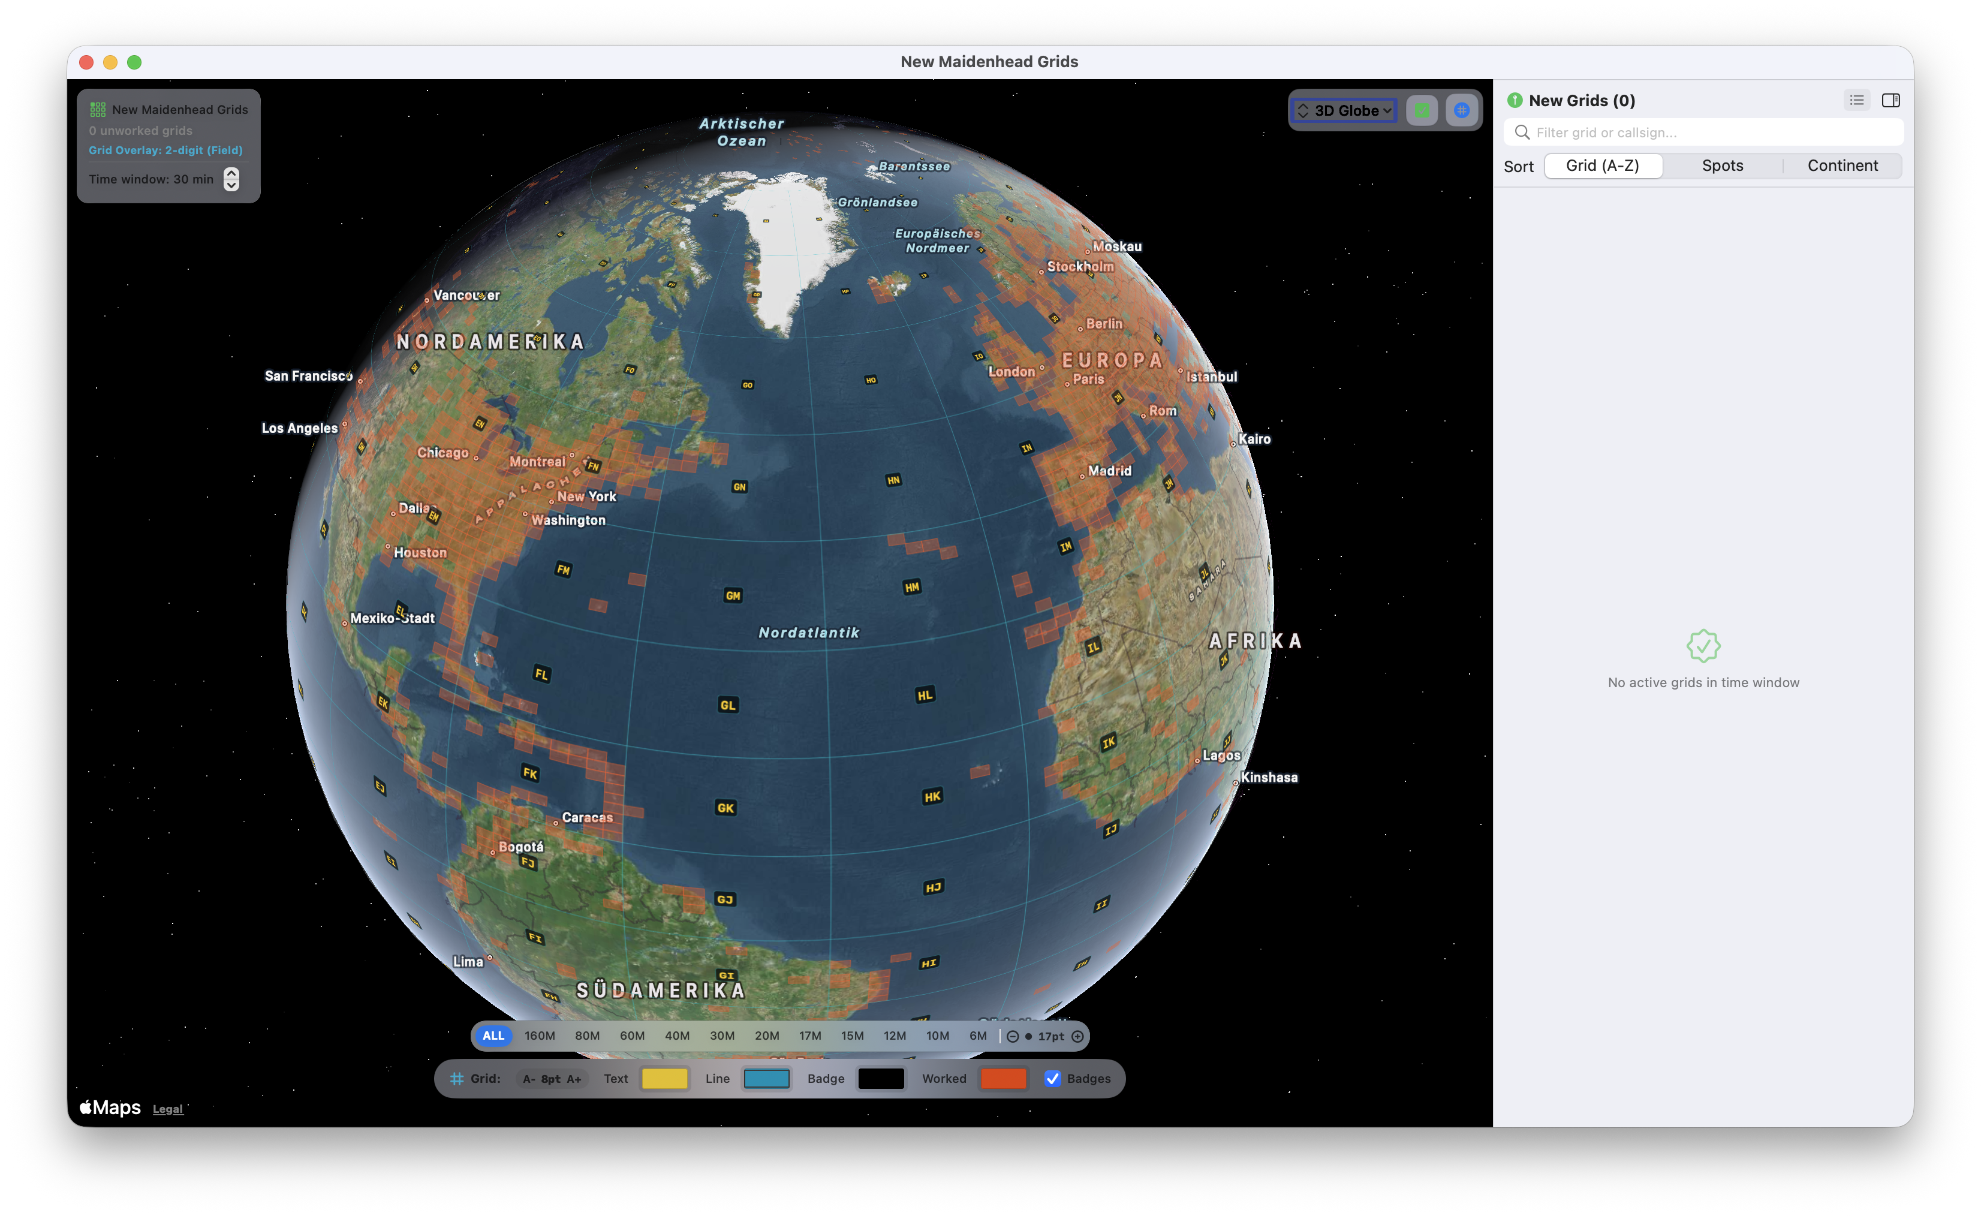Click the HL grid badge on globe
This screenshot has height=1216, width=1981.
[925, 696]
